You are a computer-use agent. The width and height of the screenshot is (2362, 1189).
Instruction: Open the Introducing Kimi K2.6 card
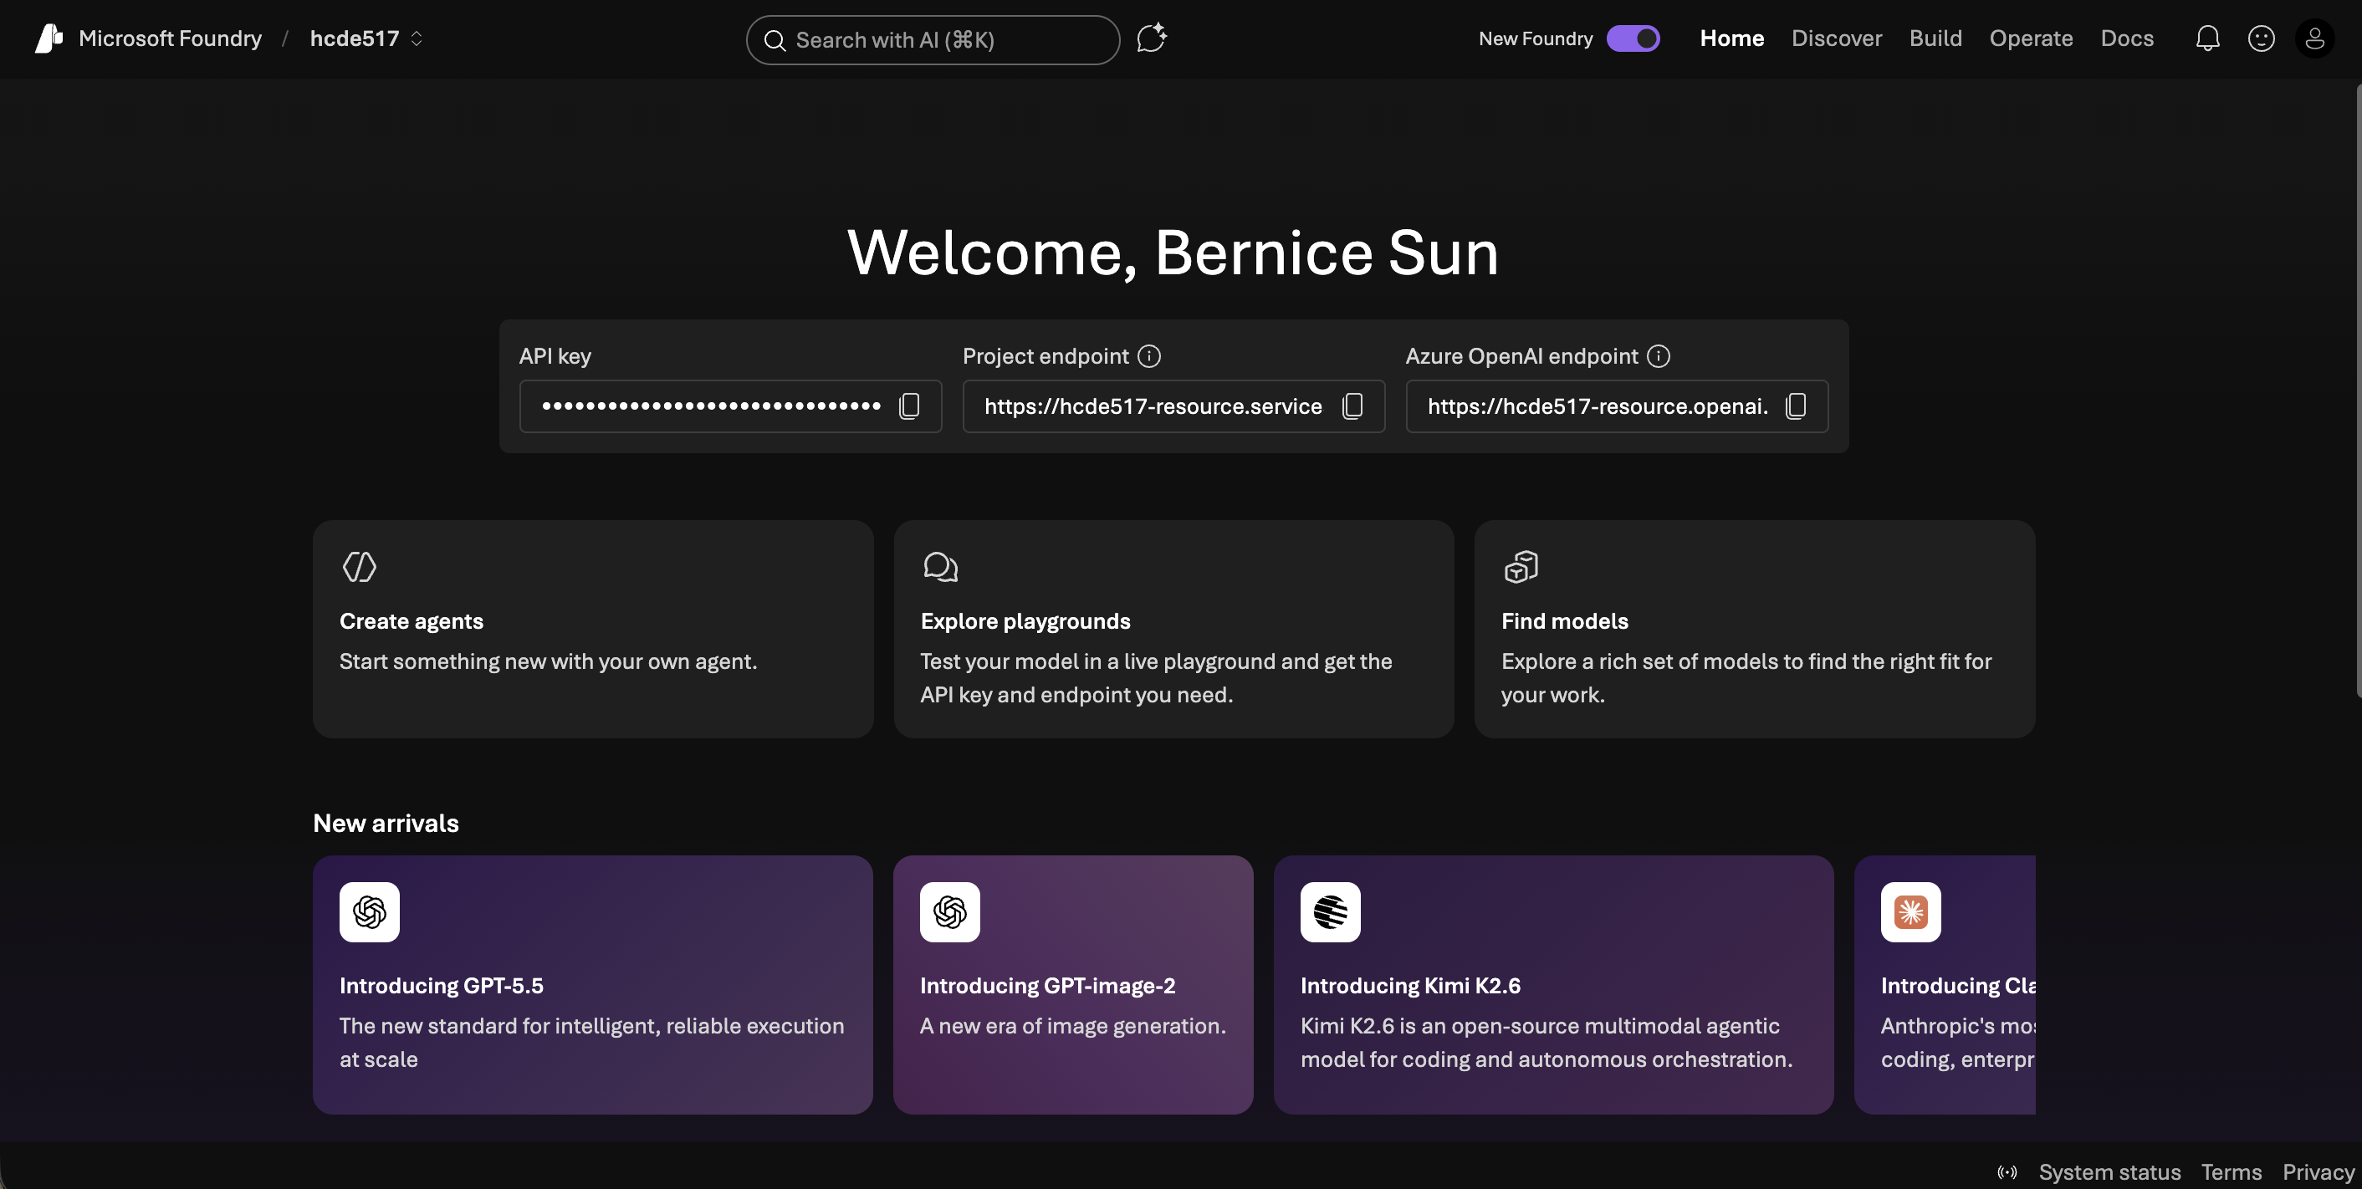(x=1552, y=985)
